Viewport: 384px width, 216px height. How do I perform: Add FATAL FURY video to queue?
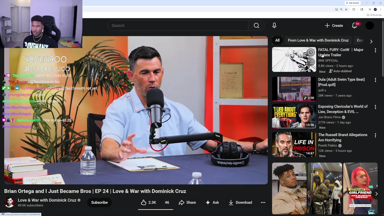point(311,62)
